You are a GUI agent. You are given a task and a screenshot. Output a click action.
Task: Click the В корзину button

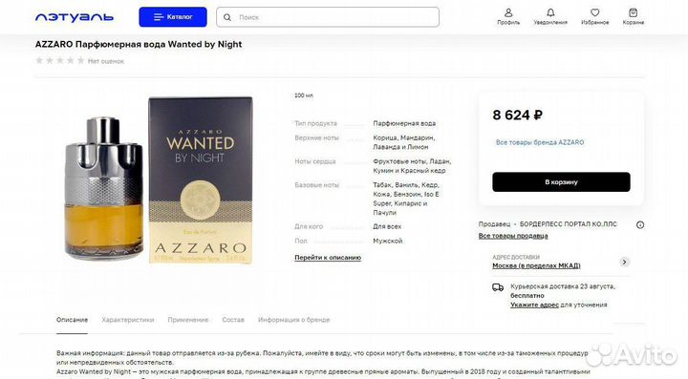tap(561, 181)
